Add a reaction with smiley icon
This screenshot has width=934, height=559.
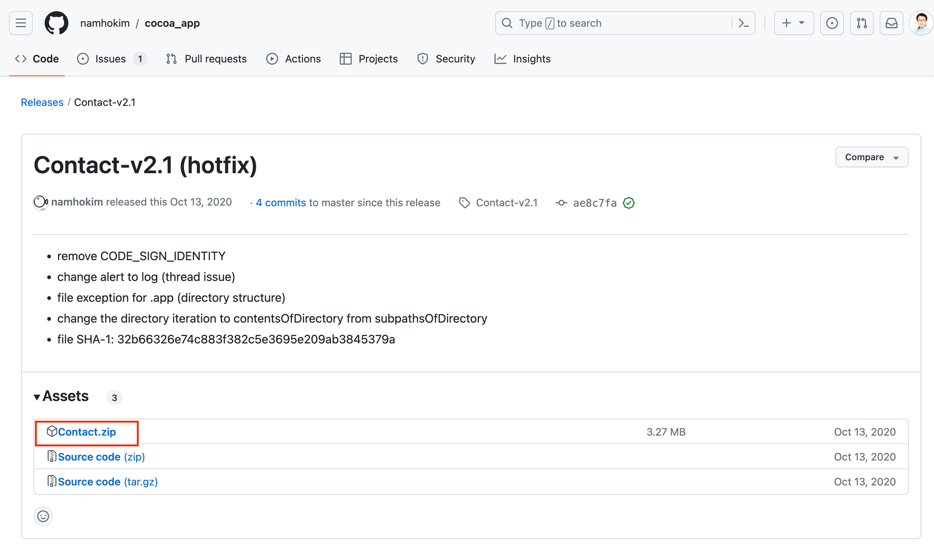pyautogui.click(x=43, y=516)
